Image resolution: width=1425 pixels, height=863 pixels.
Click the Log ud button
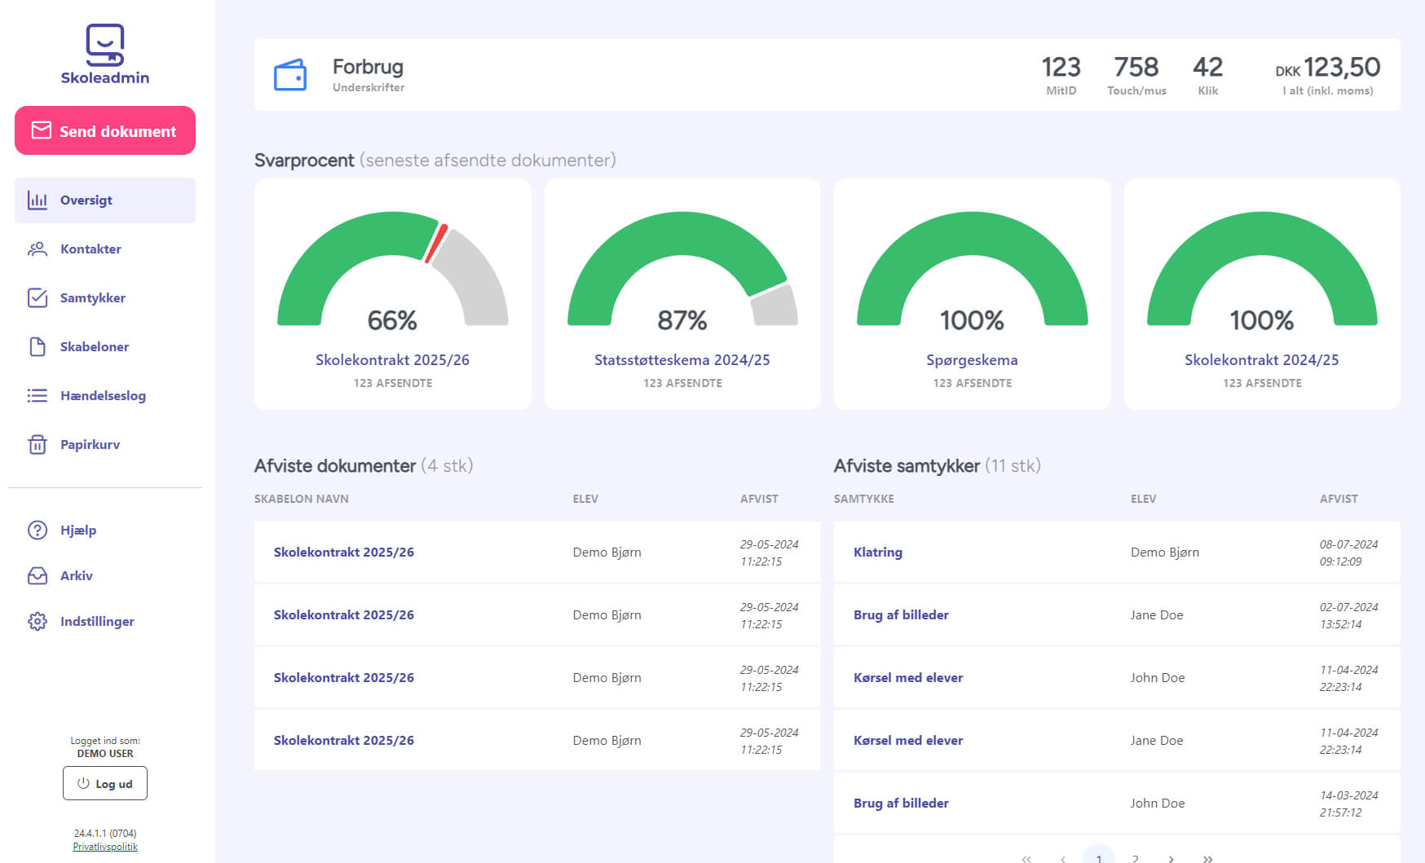tap(105, 783)
